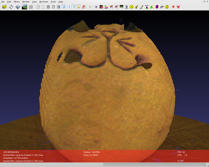Screen dimensions: 209x167
Task: Click the Reload mesh icon
Action: [x=11, y=7]
